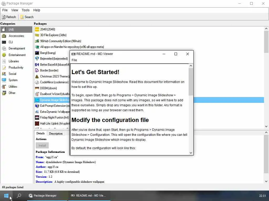
Task: Click the 'Modify the configuration file' heading
Action: coord(110,120)
